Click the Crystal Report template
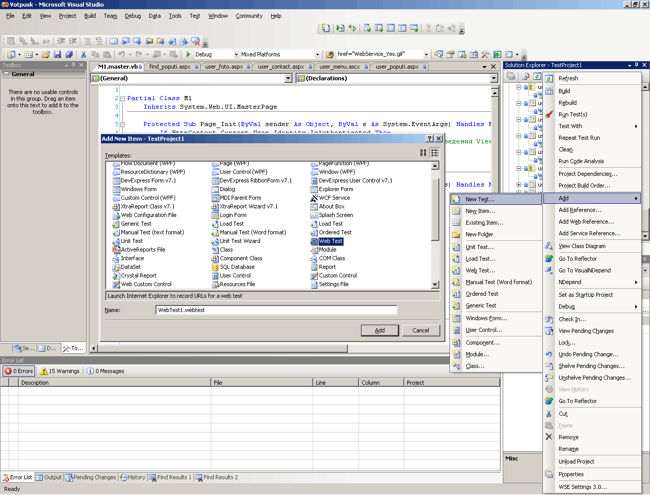 click(x=138, y=275)
